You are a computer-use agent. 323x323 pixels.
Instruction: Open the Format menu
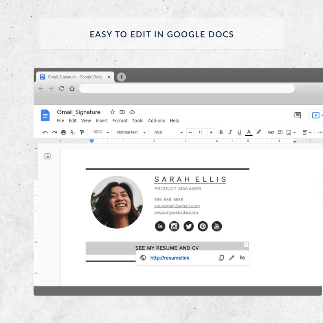[x=120, y=120]
